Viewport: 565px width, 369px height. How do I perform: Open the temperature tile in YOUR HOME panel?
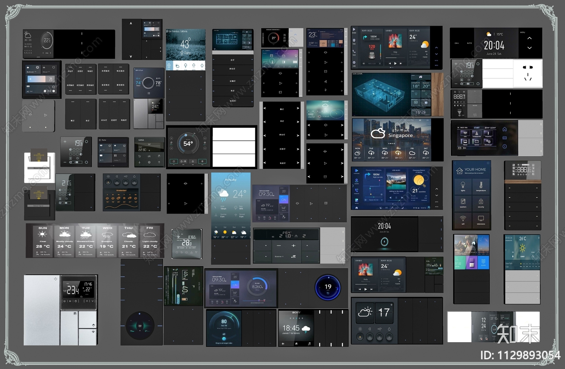click(x=481, y=186)
